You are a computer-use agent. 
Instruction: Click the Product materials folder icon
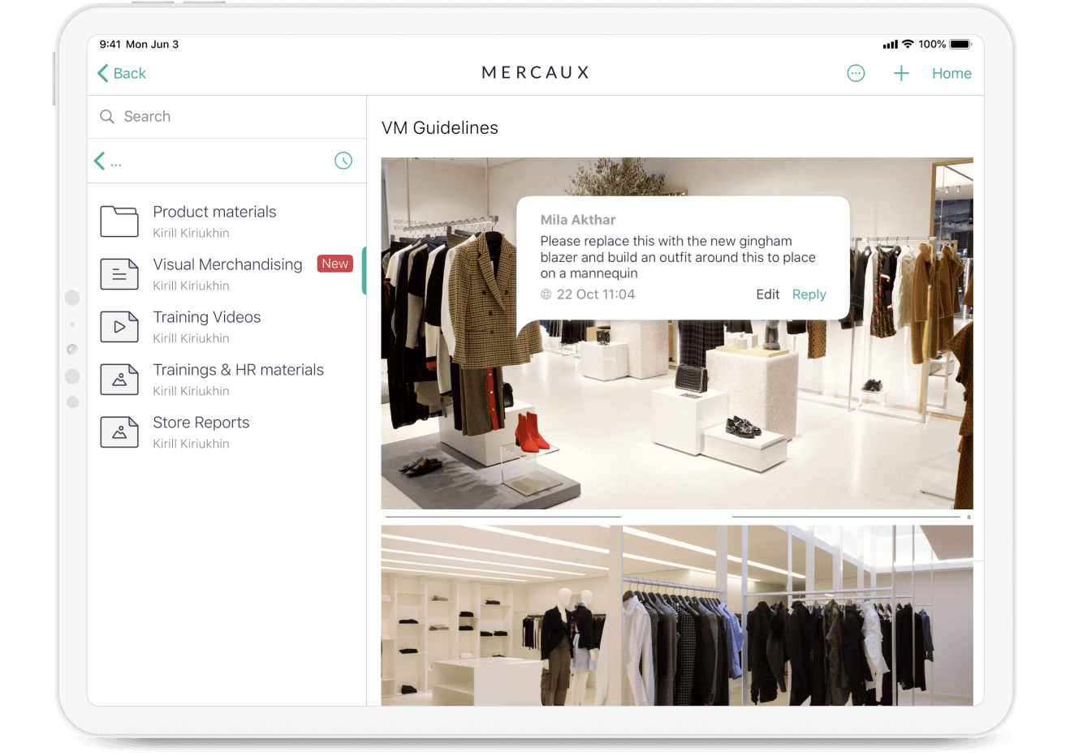[119, 221]
